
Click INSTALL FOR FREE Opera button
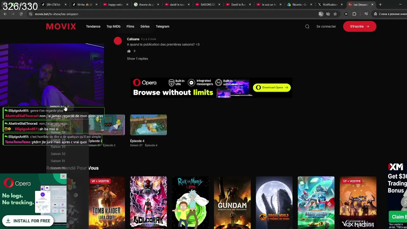pyautogui.click(x=28, y=221)
